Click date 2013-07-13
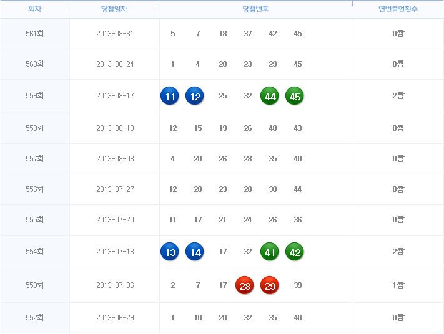This screenshot has width=444, height=334. tap(115, 252)
